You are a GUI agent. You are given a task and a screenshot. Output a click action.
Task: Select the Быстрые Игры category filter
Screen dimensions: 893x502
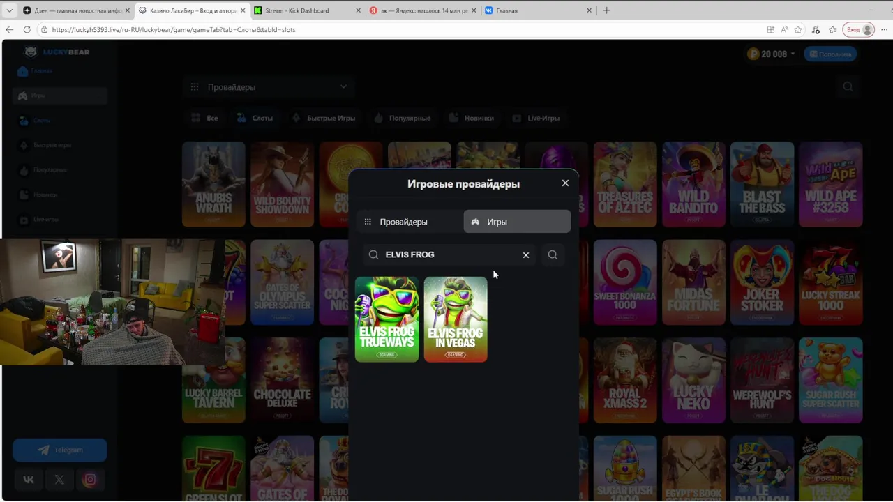323,118
